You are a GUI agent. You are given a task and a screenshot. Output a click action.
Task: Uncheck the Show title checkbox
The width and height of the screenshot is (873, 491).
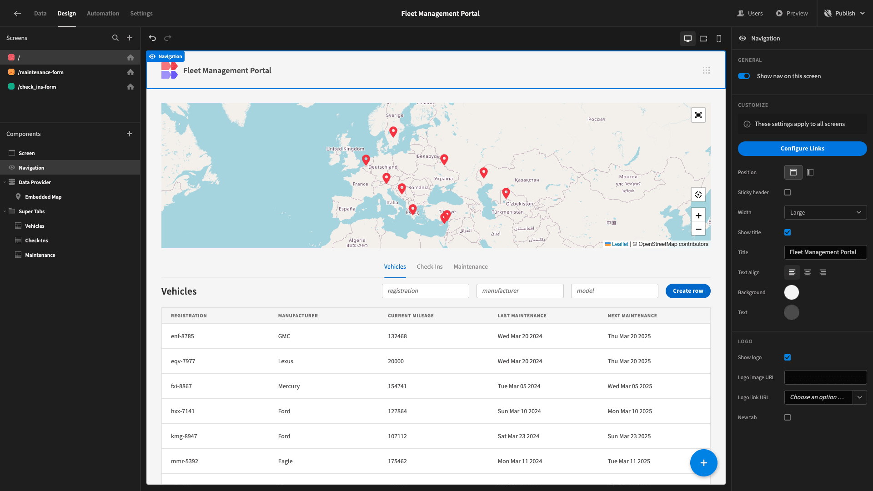pos(788,232)
